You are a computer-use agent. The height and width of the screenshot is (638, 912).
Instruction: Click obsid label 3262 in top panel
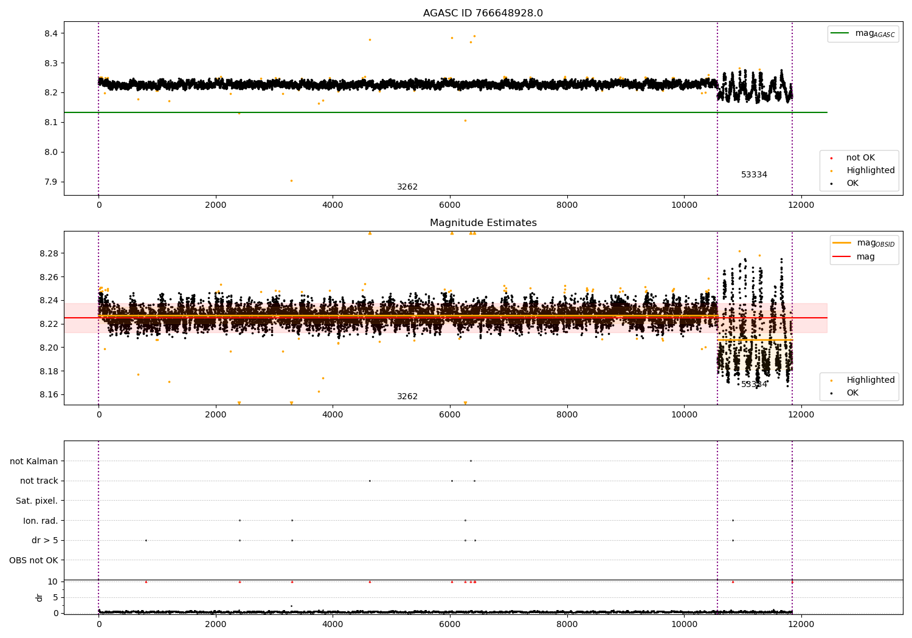[x=407, y=187]
